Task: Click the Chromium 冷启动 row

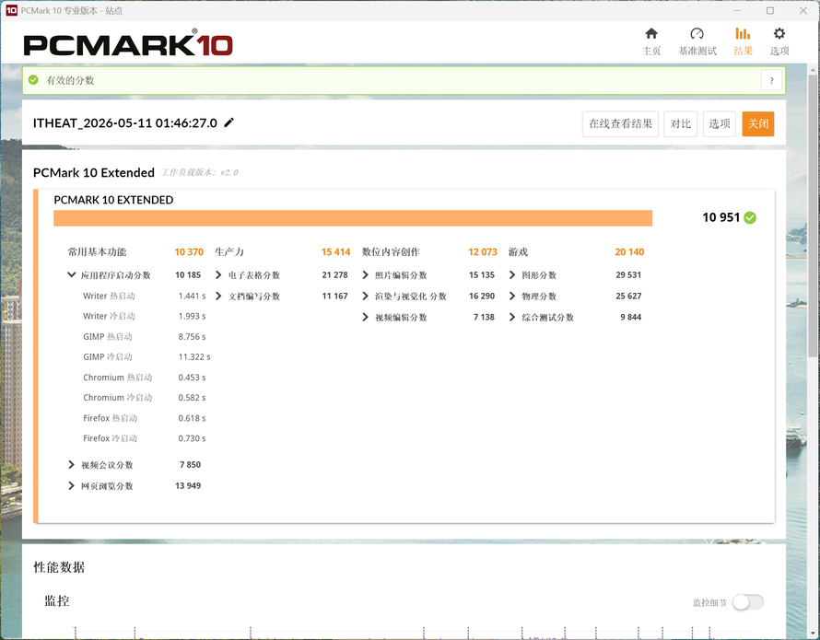Action: [x=145, y=398]
